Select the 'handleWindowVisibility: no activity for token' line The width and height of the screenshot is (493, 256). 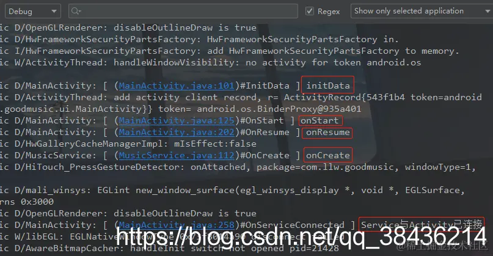(211, 62)
